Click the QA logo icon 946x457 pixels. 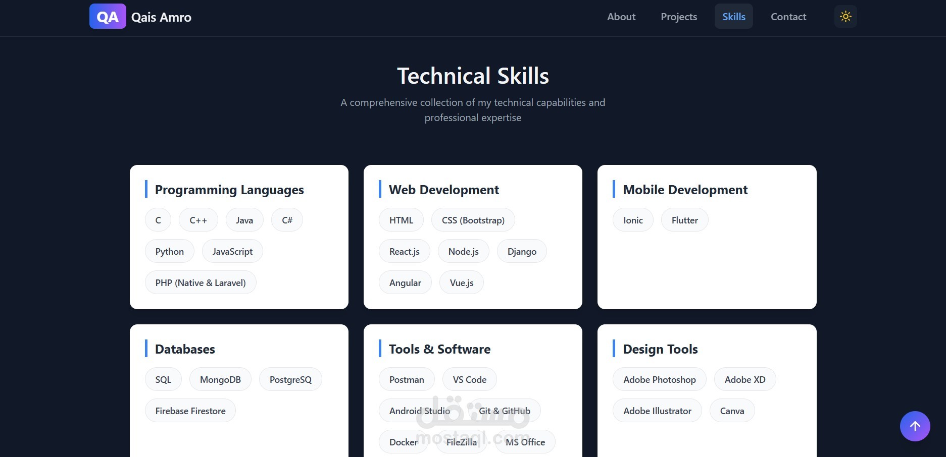108,16
